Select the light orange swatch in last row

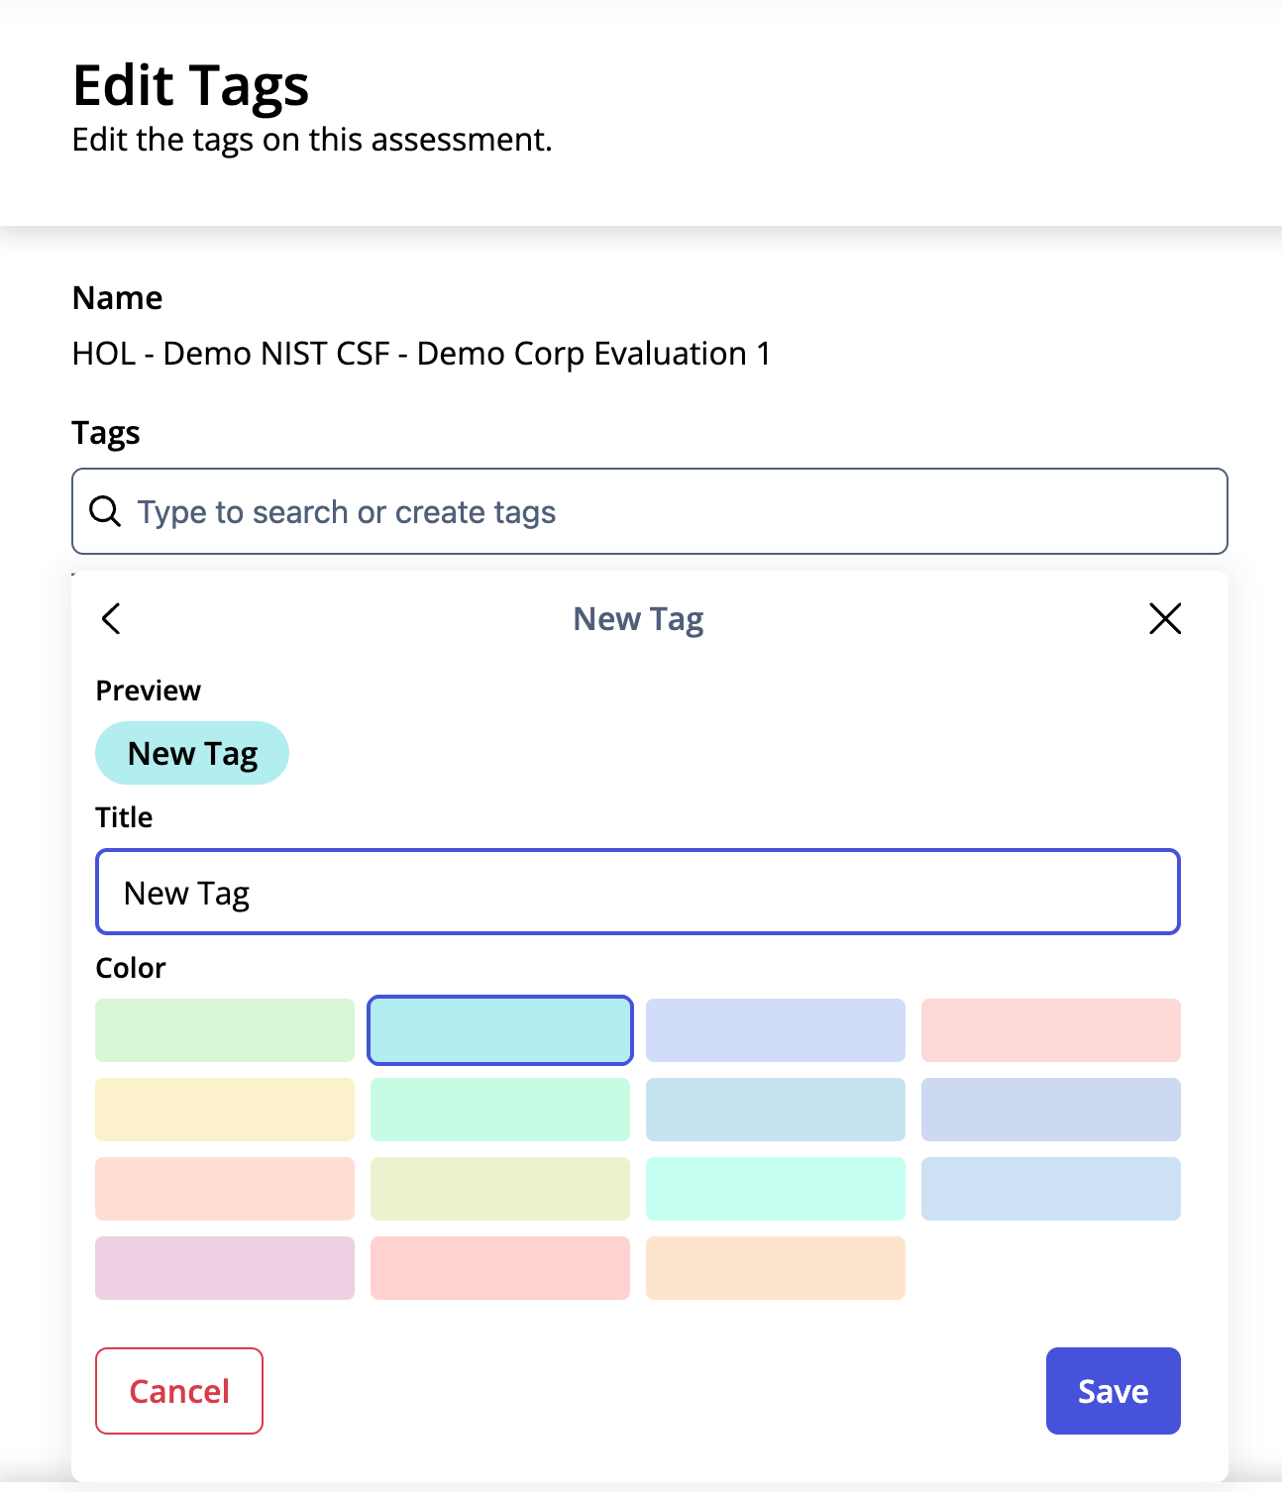click(x=776, y=1268)
